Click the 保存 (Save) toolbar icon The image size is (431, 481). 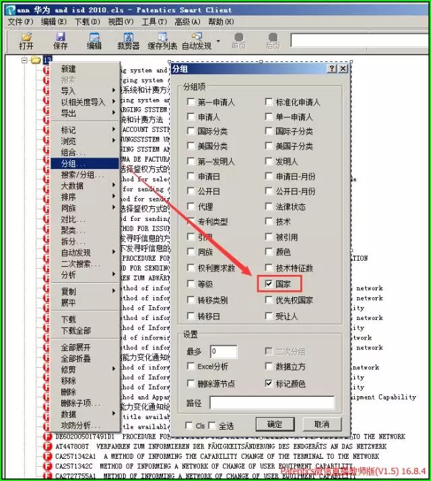click(x=61, y=40)
